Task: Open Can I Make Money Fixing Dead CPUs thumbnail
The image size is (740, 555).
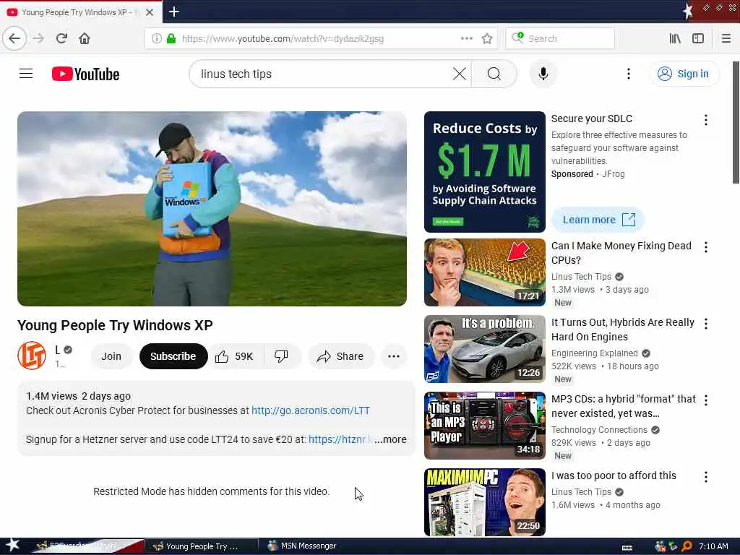Action: point(485,272)
